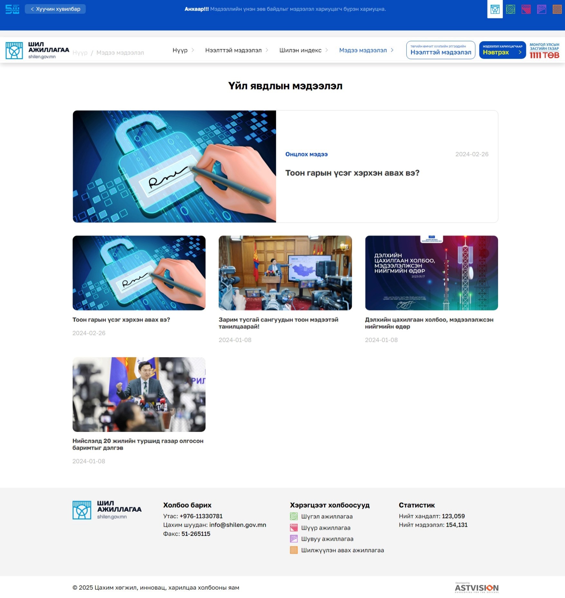Open the press conference thumbnail about land recipients
Viewport: 565px width, 598px height.
(x=139, y=394)
